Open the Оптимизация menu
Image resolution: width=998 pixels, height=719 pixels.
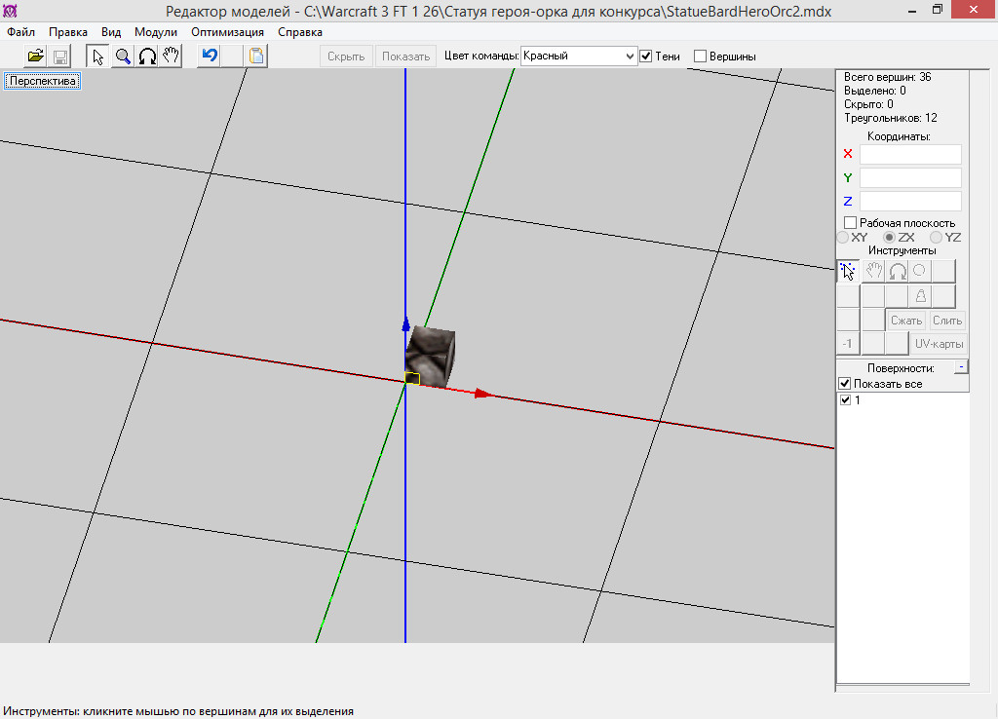[x=227, y=32]
